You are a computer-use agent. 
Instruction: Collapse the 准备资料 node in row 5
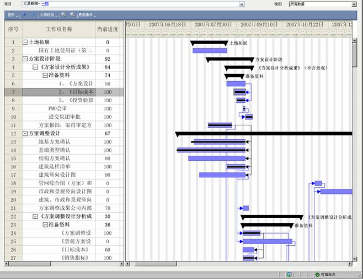(x=45, y=75)
